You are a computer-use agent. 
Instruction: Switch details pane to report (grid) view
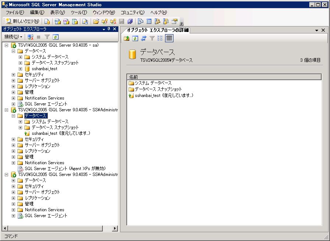coord(169,38)
